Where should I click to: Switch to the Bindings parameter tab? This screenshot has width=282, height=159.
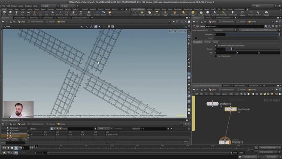pyautogui.click(x=208, y=42)
